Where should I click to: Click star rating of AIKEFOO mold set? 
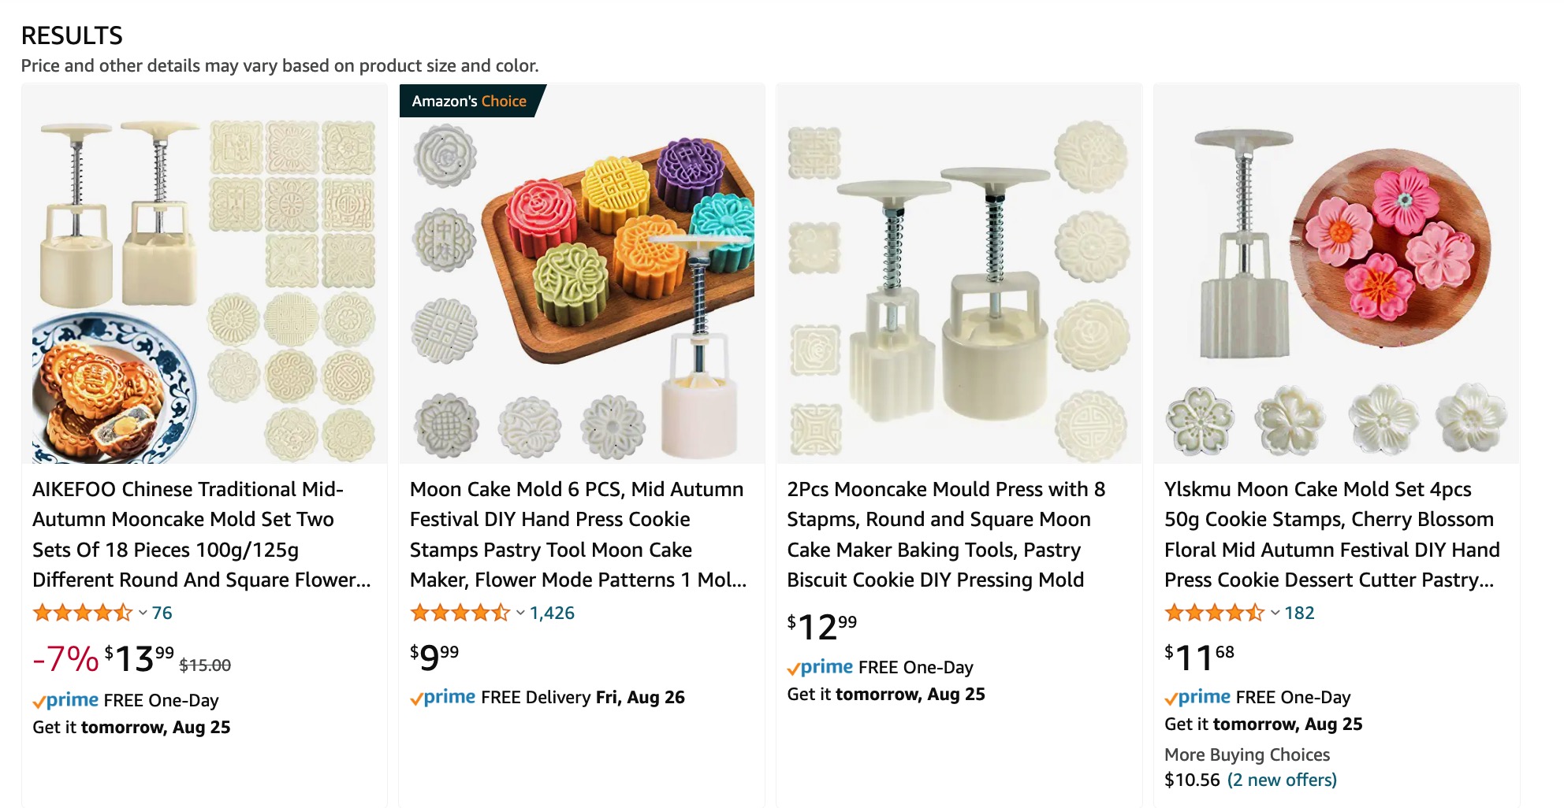pyautogui.click(x=82, y=613)
